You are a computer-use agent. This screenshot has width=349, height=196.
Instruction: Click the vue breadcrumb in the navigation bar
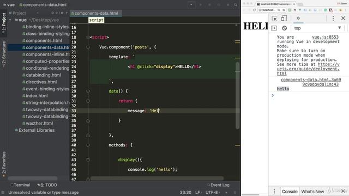9,5
